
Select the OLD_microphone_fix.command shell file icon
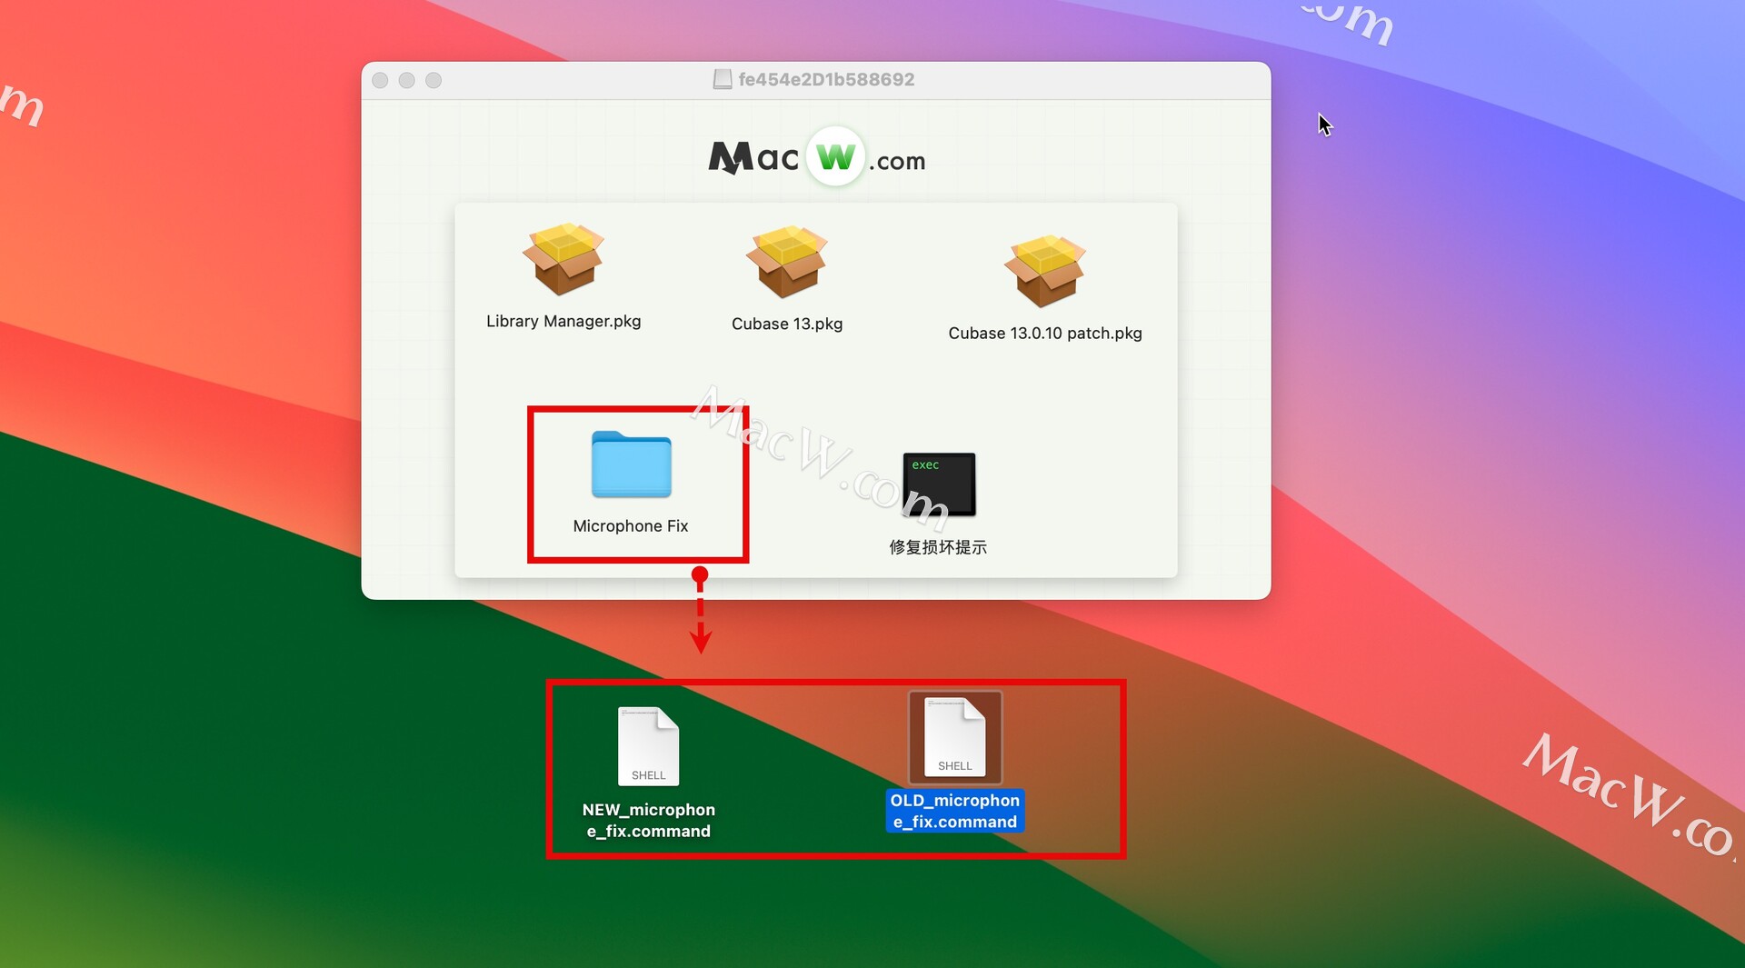[x=954, y=737]
